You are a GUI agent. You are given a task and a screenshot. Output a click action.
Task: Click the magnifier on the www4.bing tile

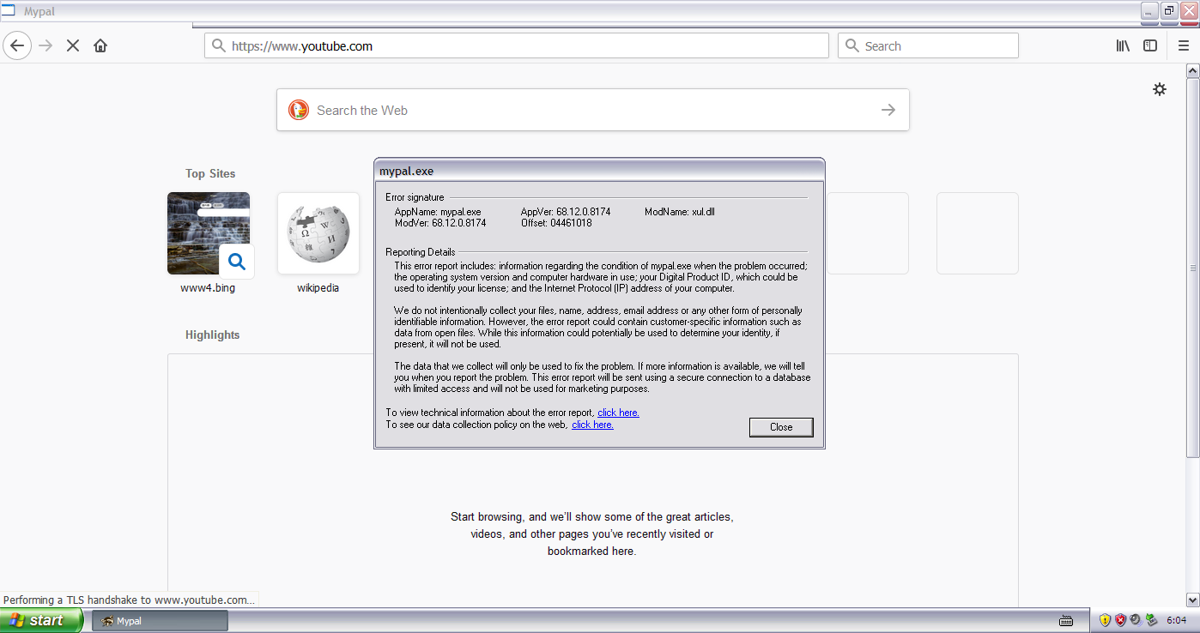[x=237, y=262]
